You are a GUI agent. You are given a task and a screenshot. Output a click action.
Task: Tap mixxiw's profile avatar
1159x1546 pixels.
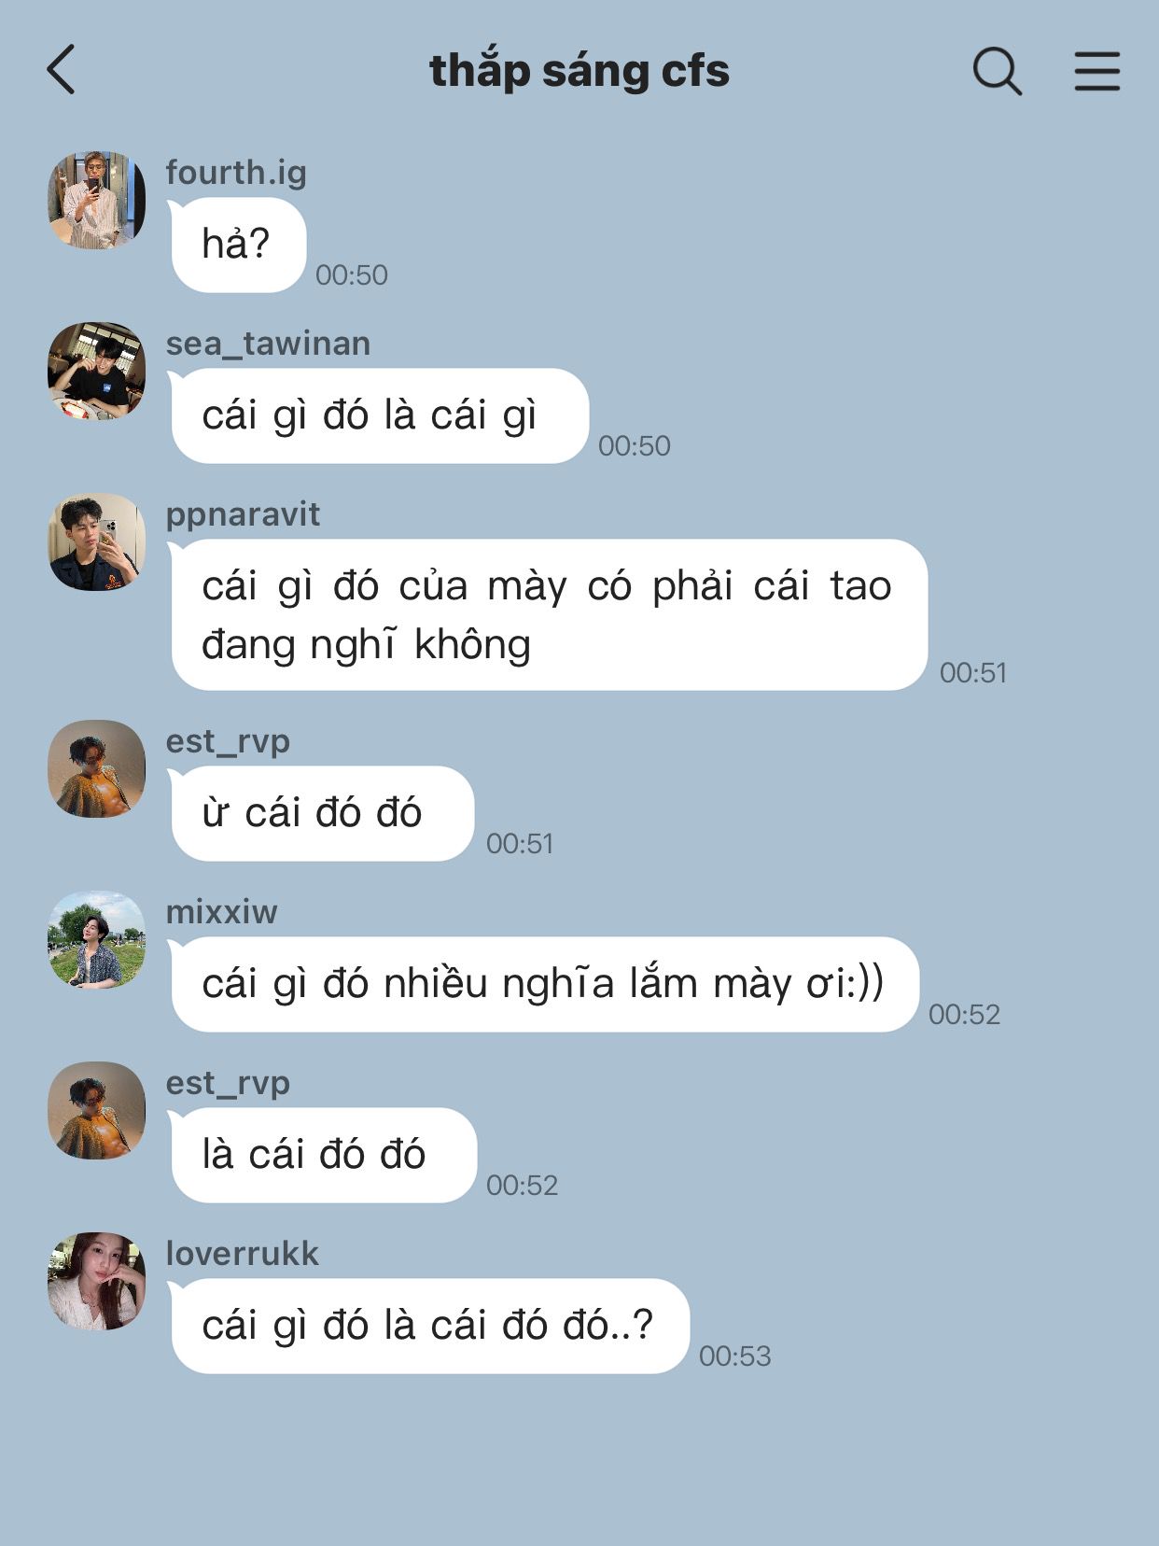[x=97, y=939]
